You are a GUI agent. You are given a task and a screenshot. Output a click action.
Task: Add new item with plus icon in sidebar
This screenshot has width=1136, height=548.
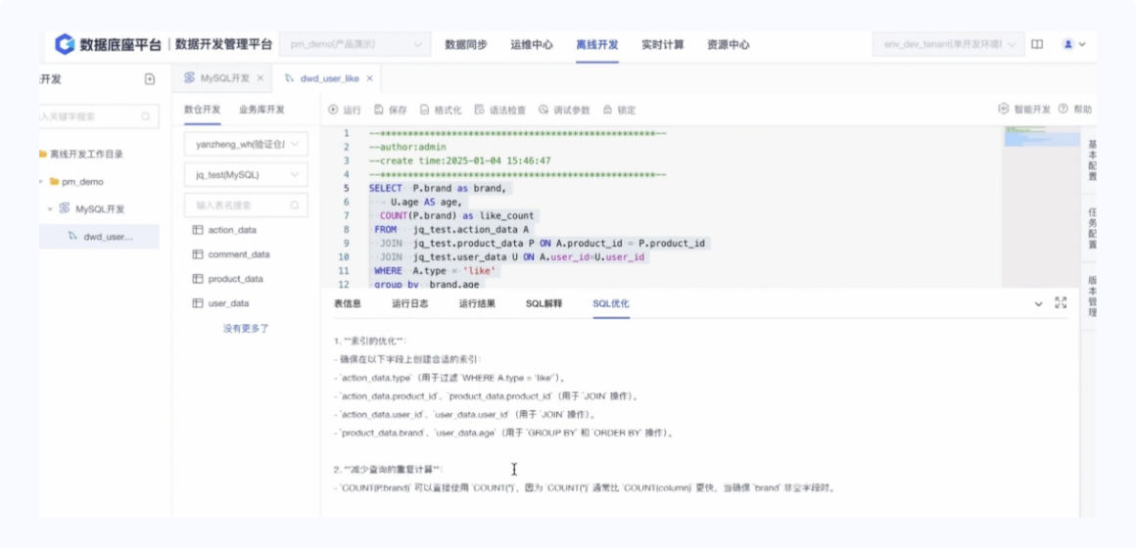coord(150,79)
